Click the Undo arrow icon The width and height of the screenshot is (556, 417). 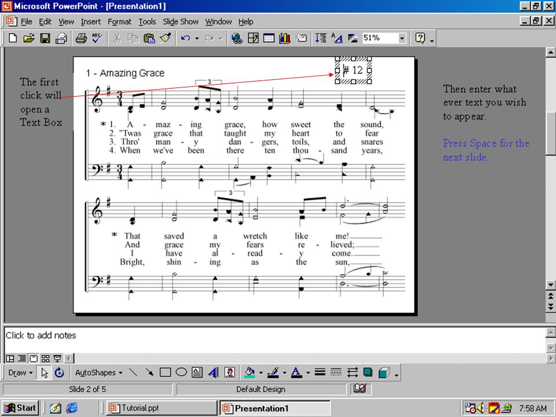pyautogui.click(x=185, y=38)
